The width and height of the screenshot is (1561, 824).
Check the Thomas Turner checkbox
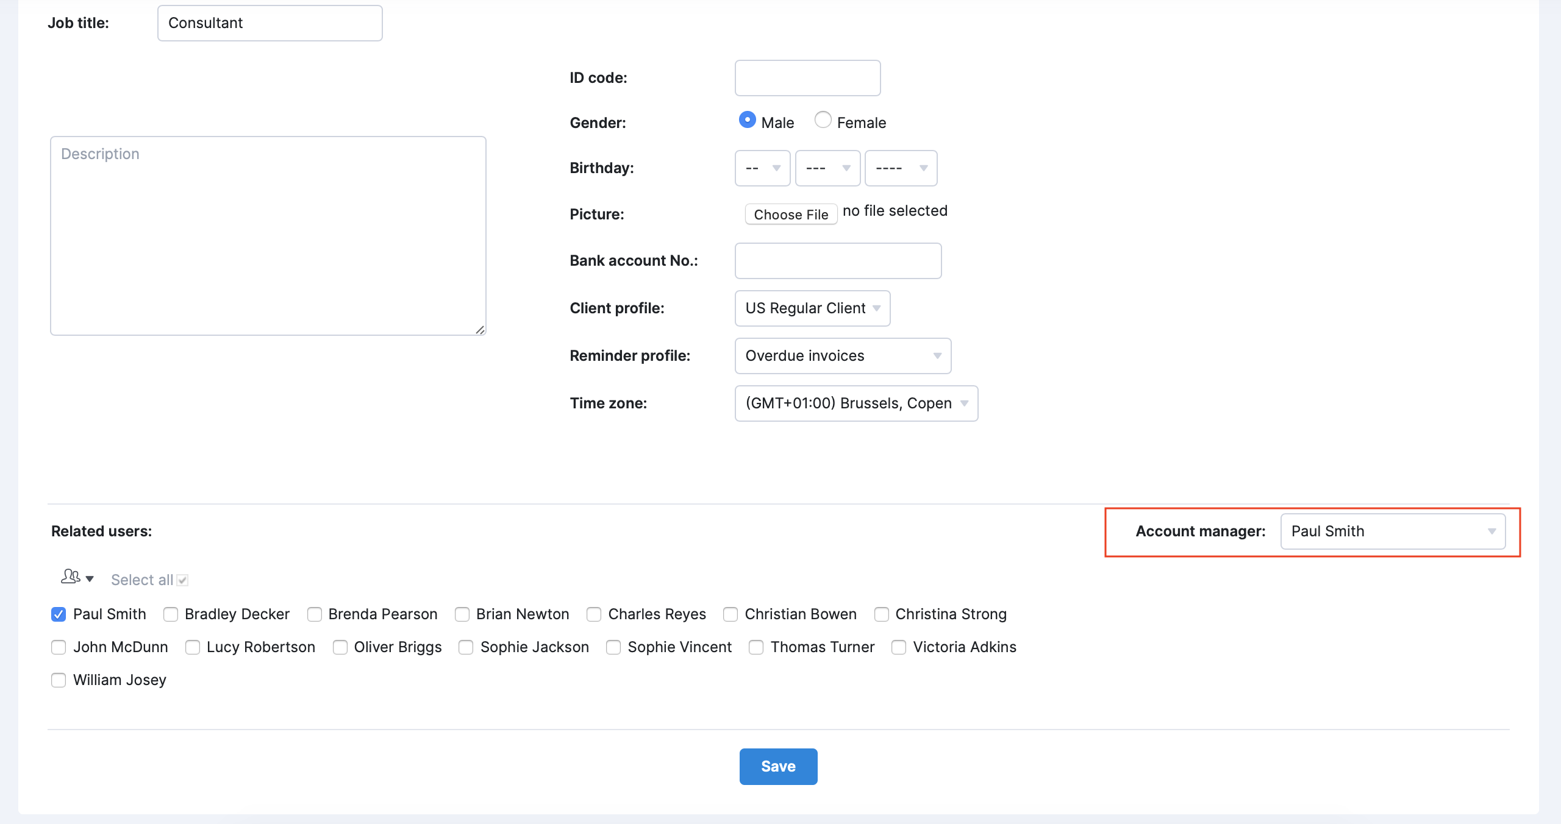point(756,647)
